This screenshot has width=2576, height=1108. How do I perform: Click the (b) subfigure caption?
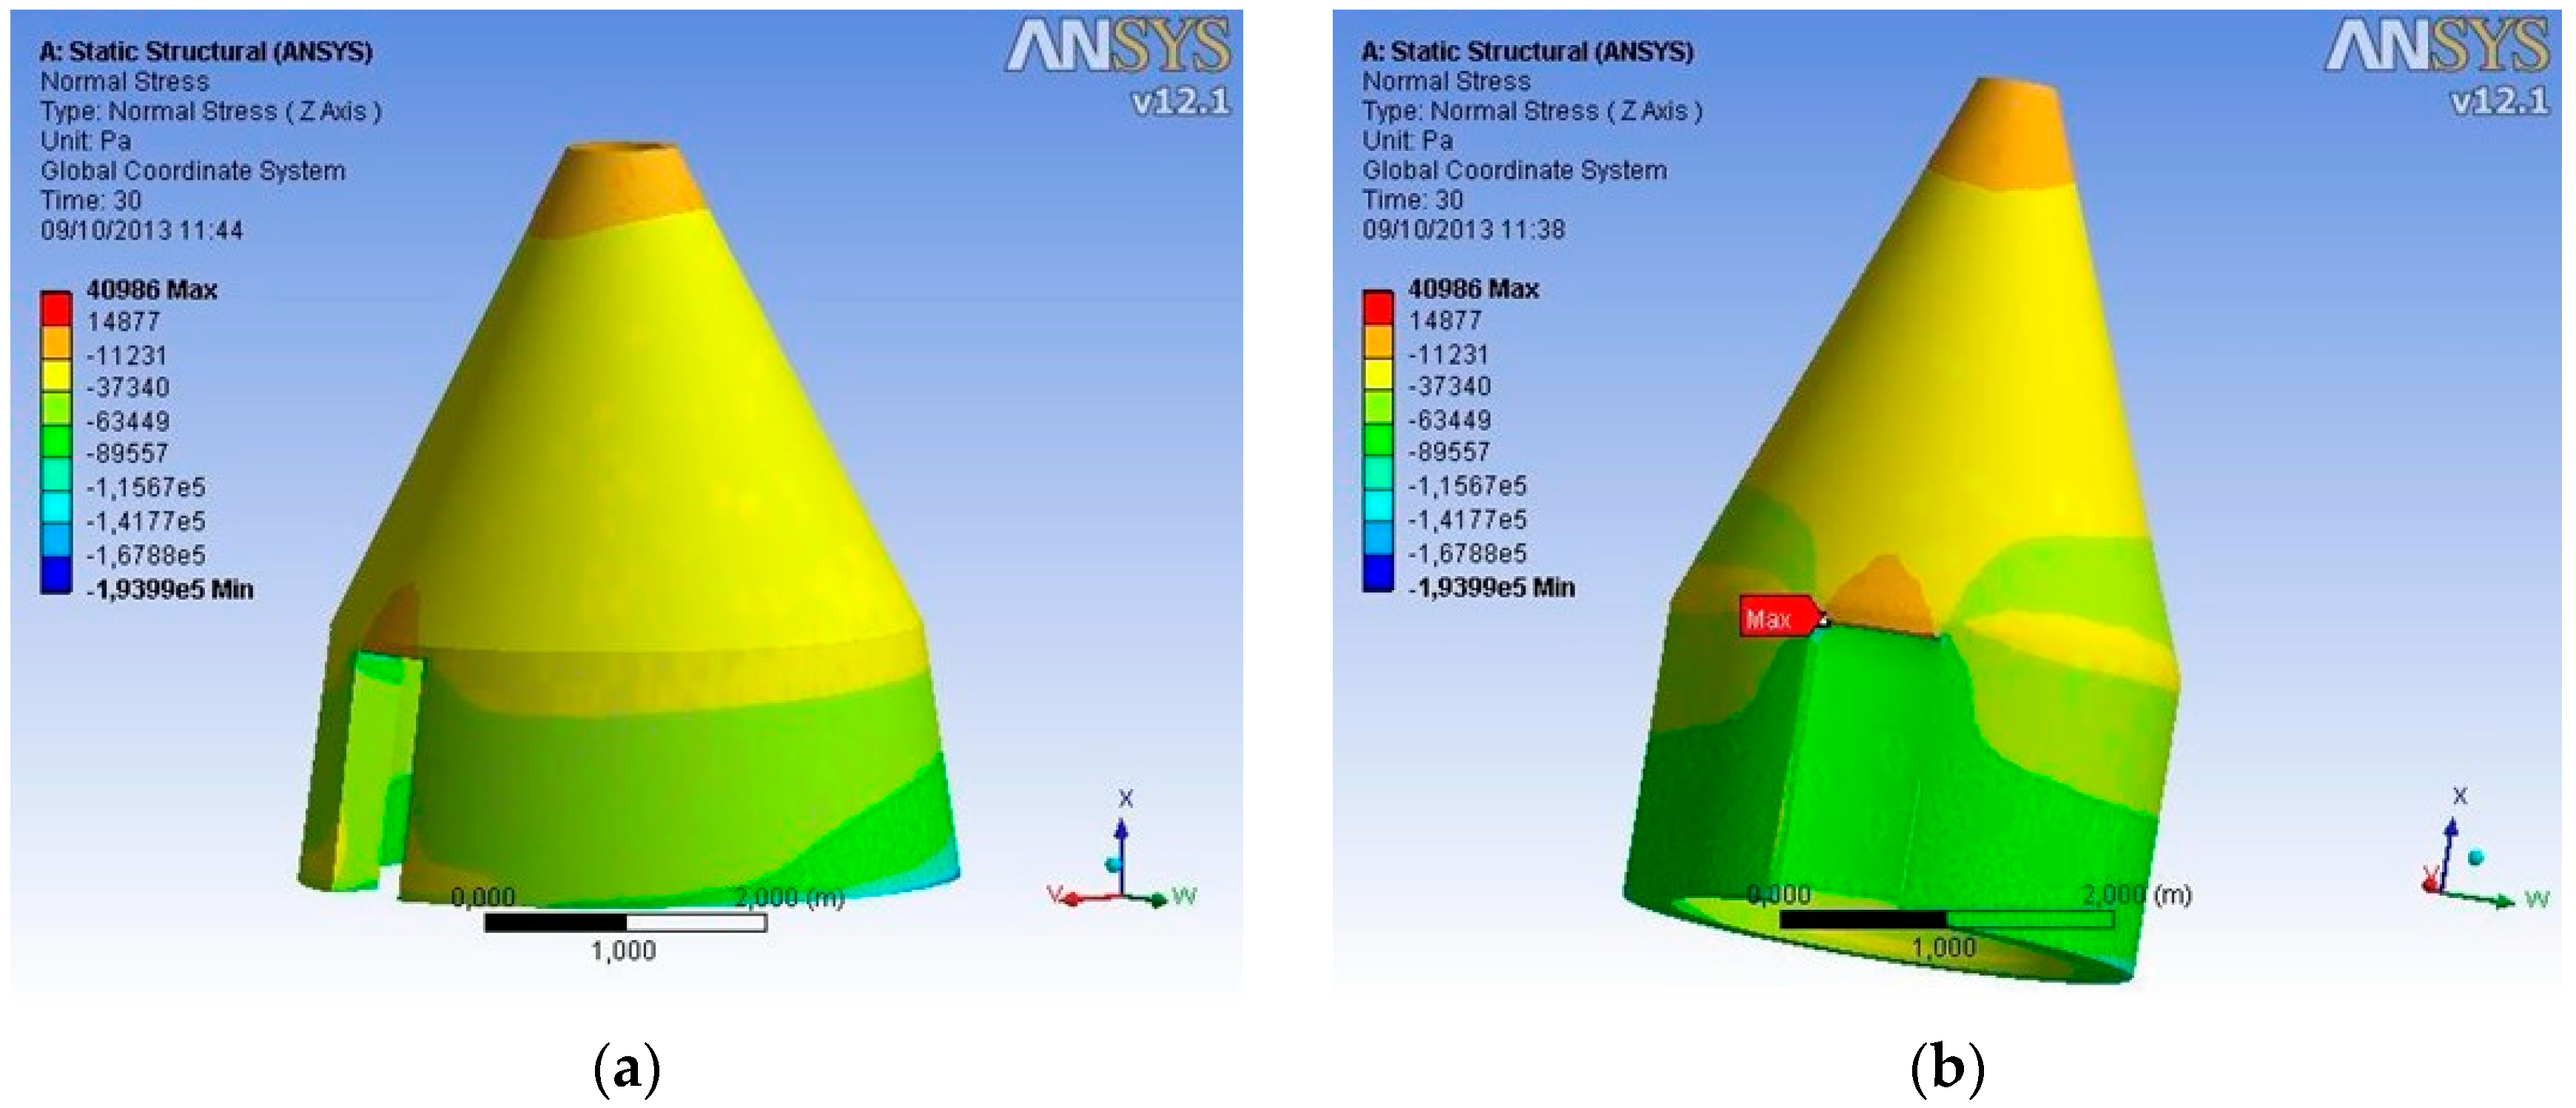click(1946, 1068)
